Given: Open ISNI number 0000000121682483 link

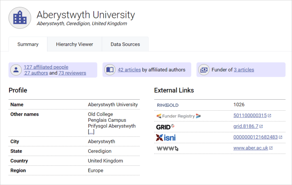Looking at the screenshot, I should click(255, 138).
